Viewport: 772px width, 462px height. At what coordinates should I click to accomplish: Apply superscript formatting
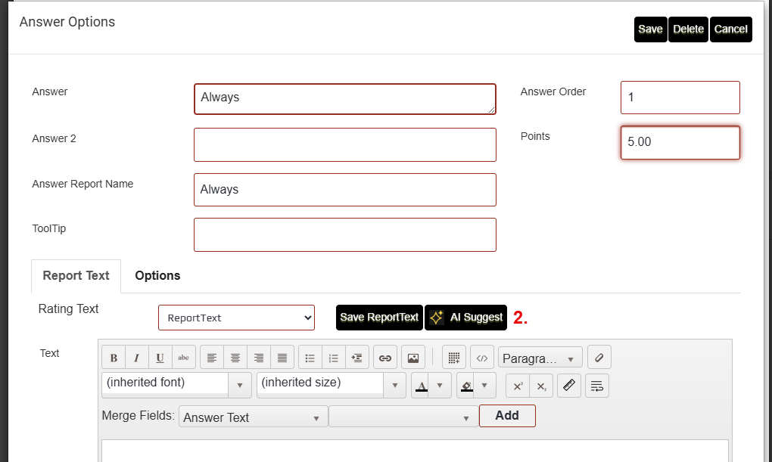(518, 386)
